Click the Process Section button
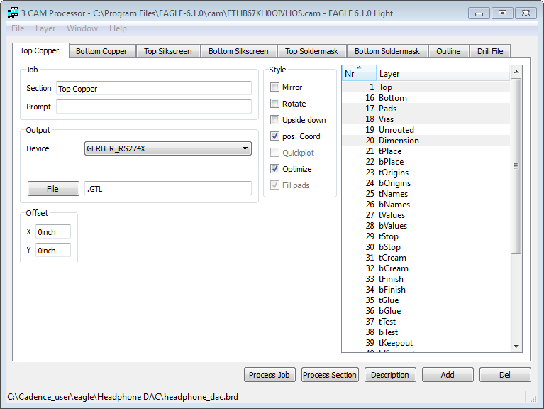 pos(330,375)
